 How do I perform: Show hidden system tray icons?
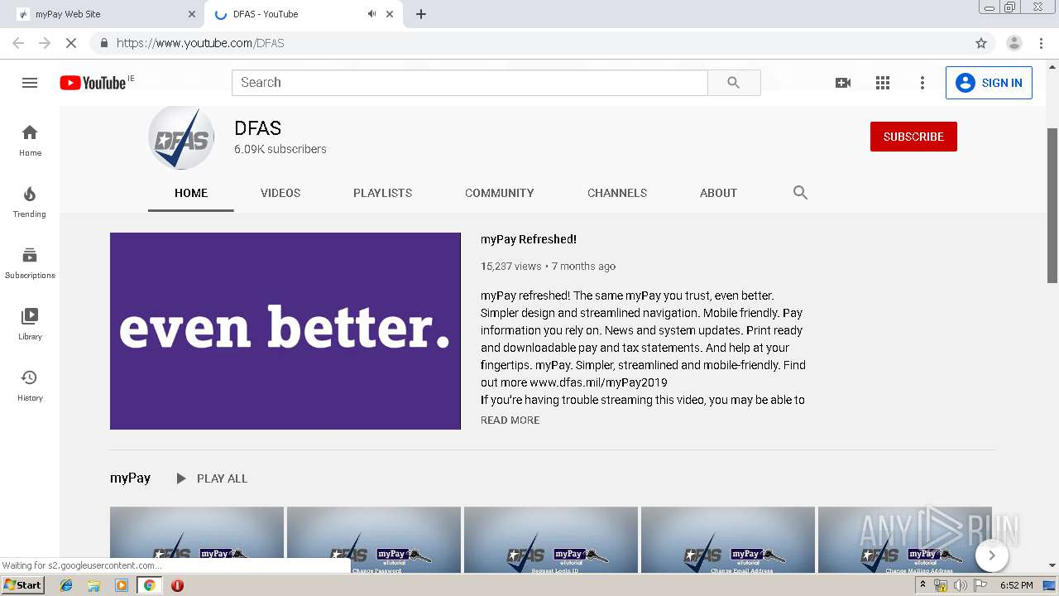click(x=922, y=585)
